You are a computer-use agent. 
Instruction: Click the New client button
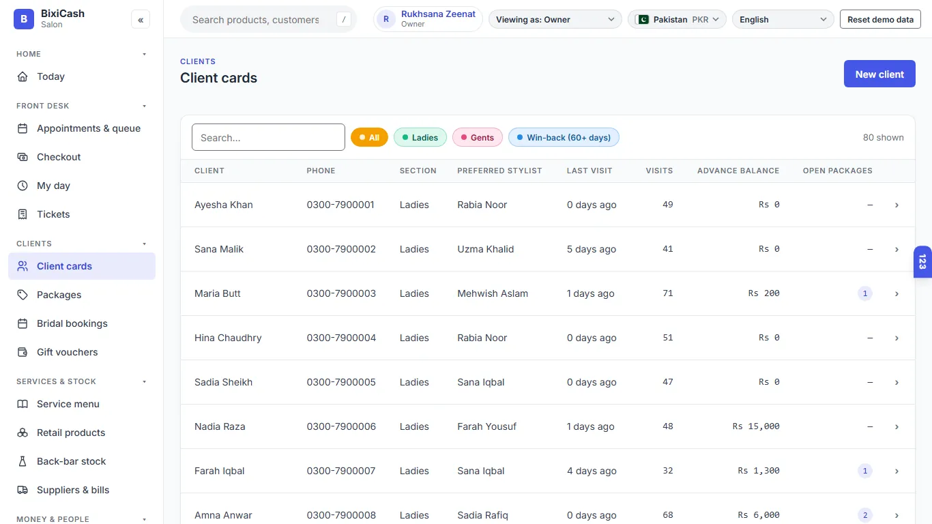tap(879, 74)
